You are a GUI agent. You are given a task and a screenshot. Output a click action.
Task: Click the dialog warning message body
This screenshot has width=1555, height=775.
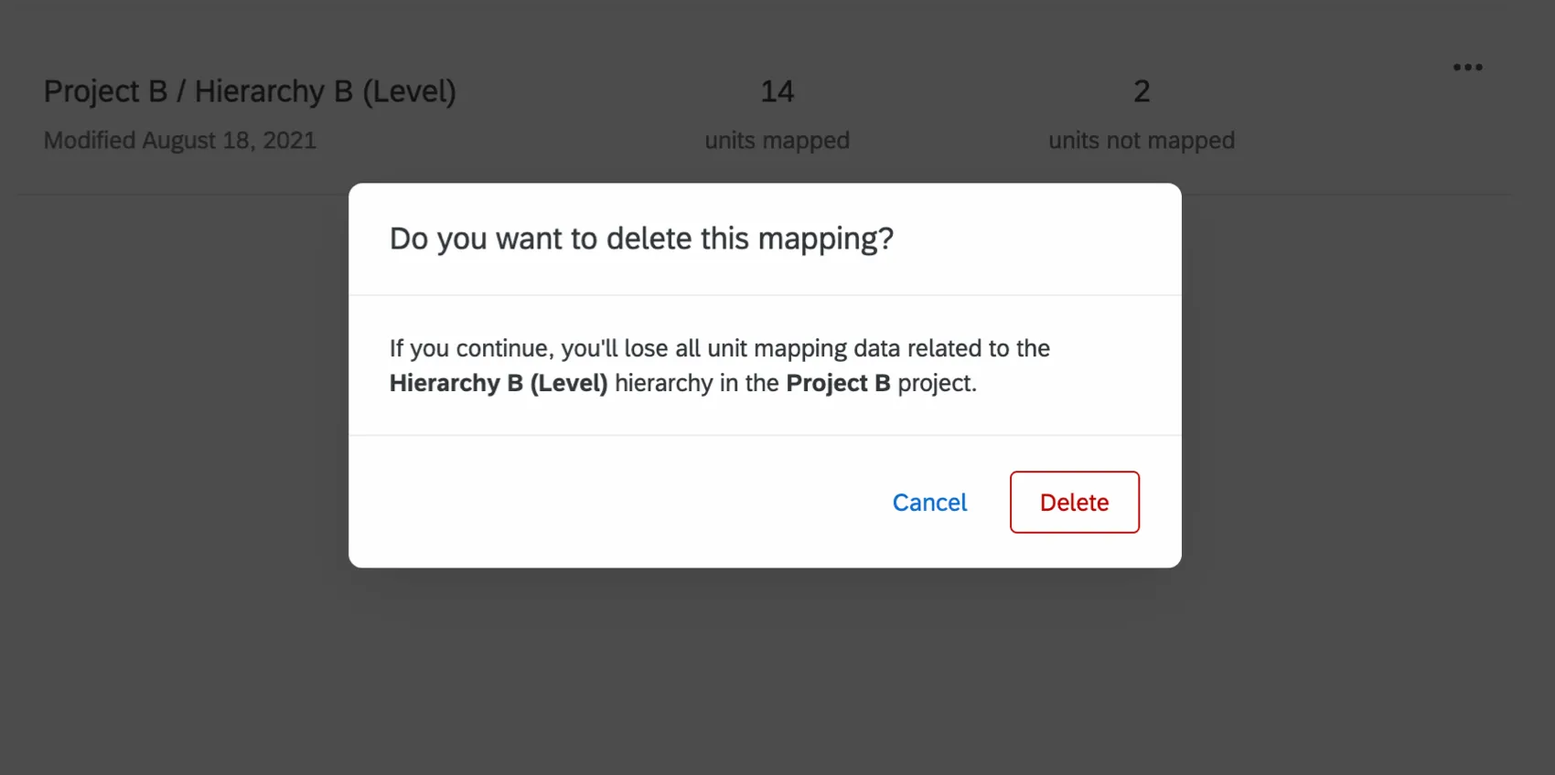tap(720, 366)
